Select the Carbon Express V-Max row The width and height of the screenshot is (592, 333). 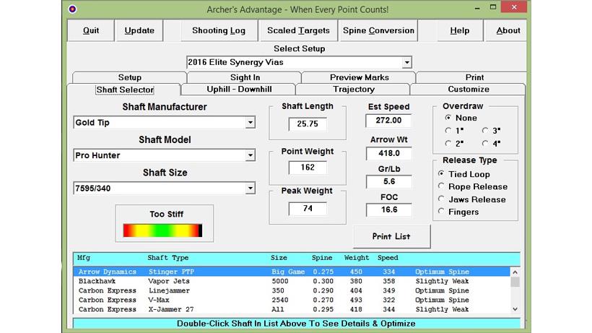pos(292,300)
